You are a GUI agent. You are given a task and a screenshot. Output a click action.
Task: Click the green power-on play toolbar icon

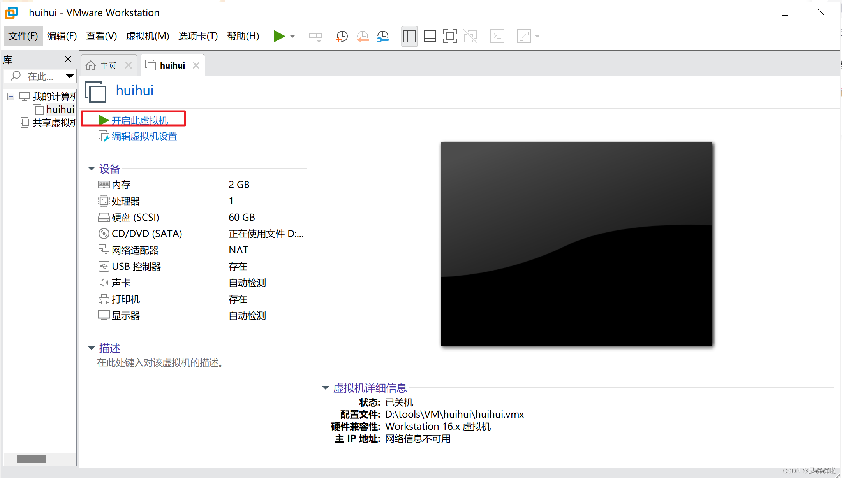(279, 36)
